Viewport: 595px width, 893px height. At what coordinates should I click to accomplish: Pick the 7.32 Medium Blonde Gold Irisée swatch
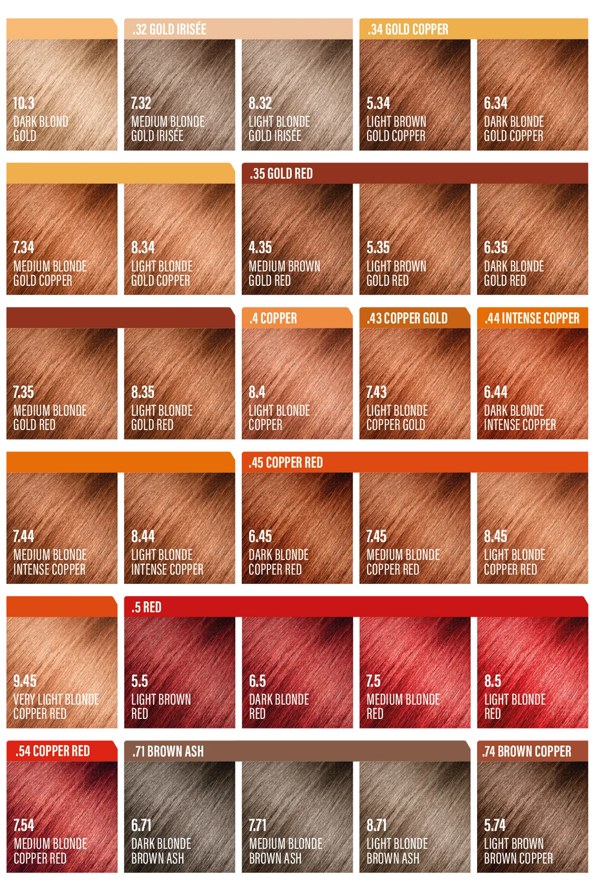coord(180,95)
